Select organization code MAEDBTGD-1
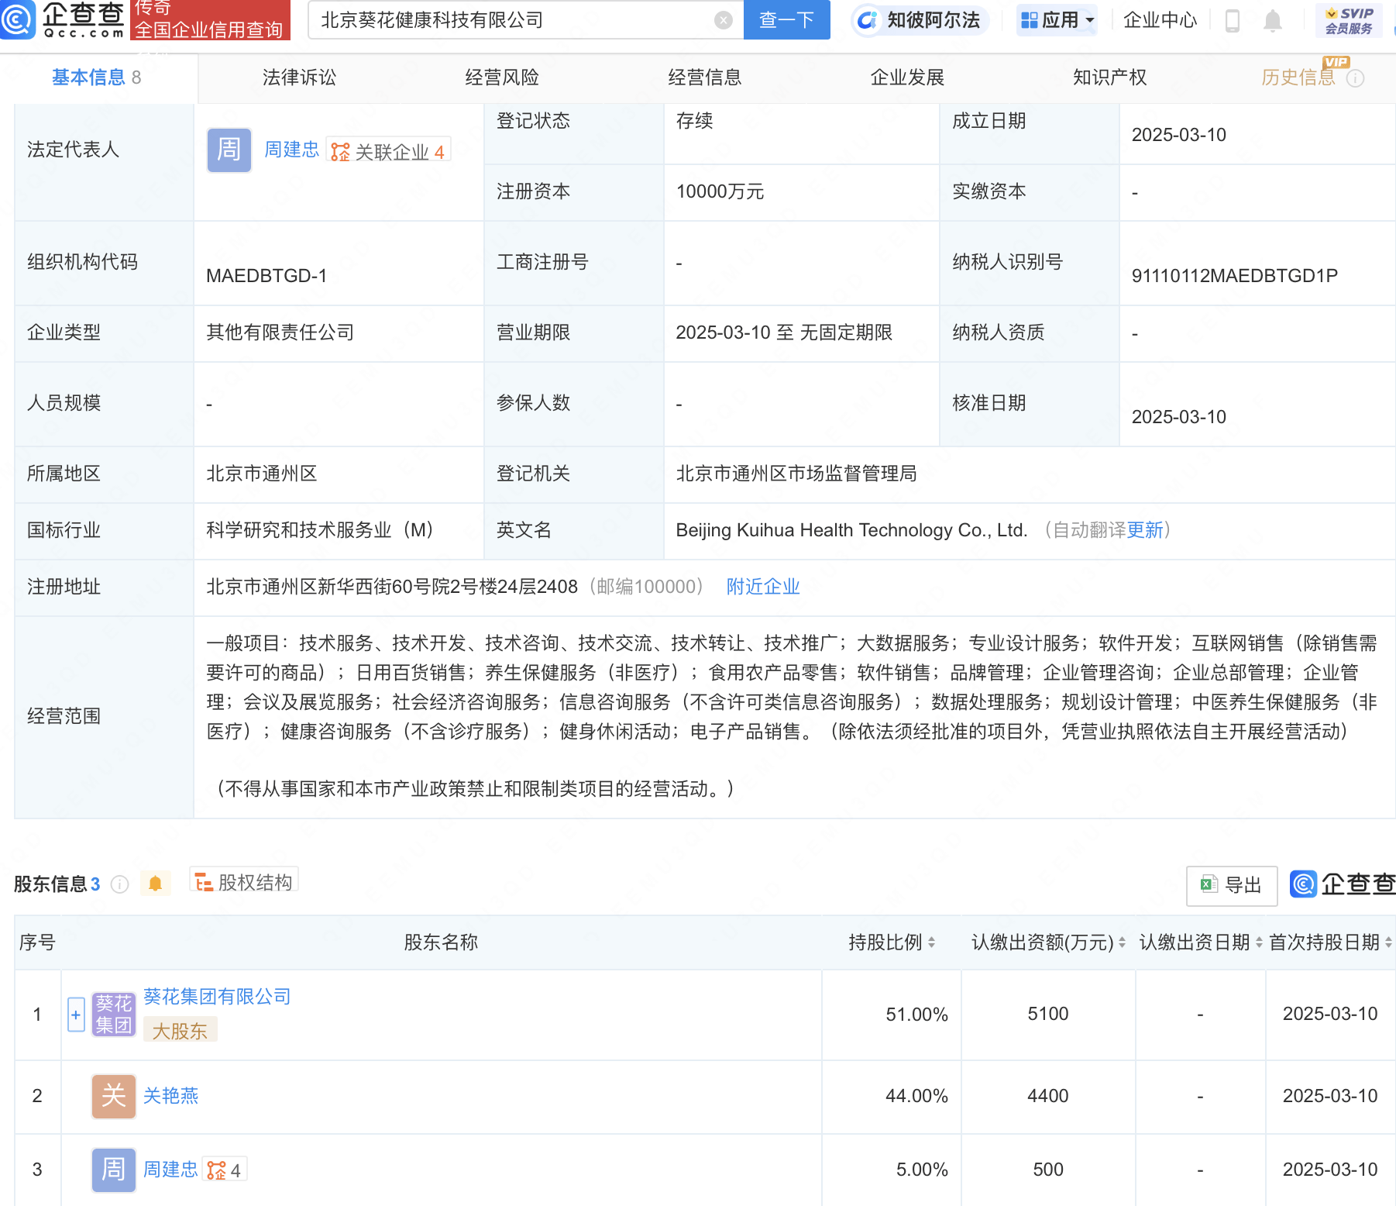The width and height of the screenshot is (1396, 1206). click(266, 276)
